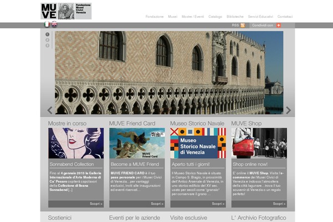Viewport: 333px width, 222px height.
Task: Open the Mostre / Eventi menu
Action: (x=194, y=17)
